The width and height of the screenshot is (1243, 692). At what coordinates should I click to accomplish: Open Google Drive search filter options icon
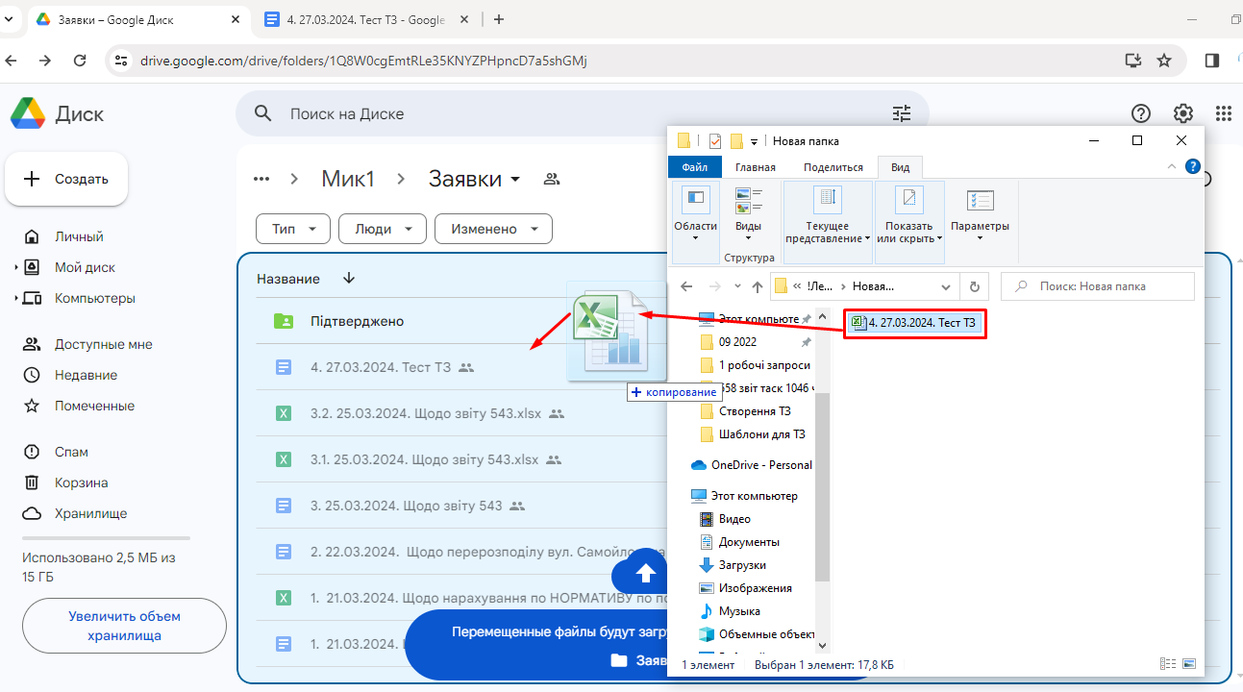coord(901,113)
